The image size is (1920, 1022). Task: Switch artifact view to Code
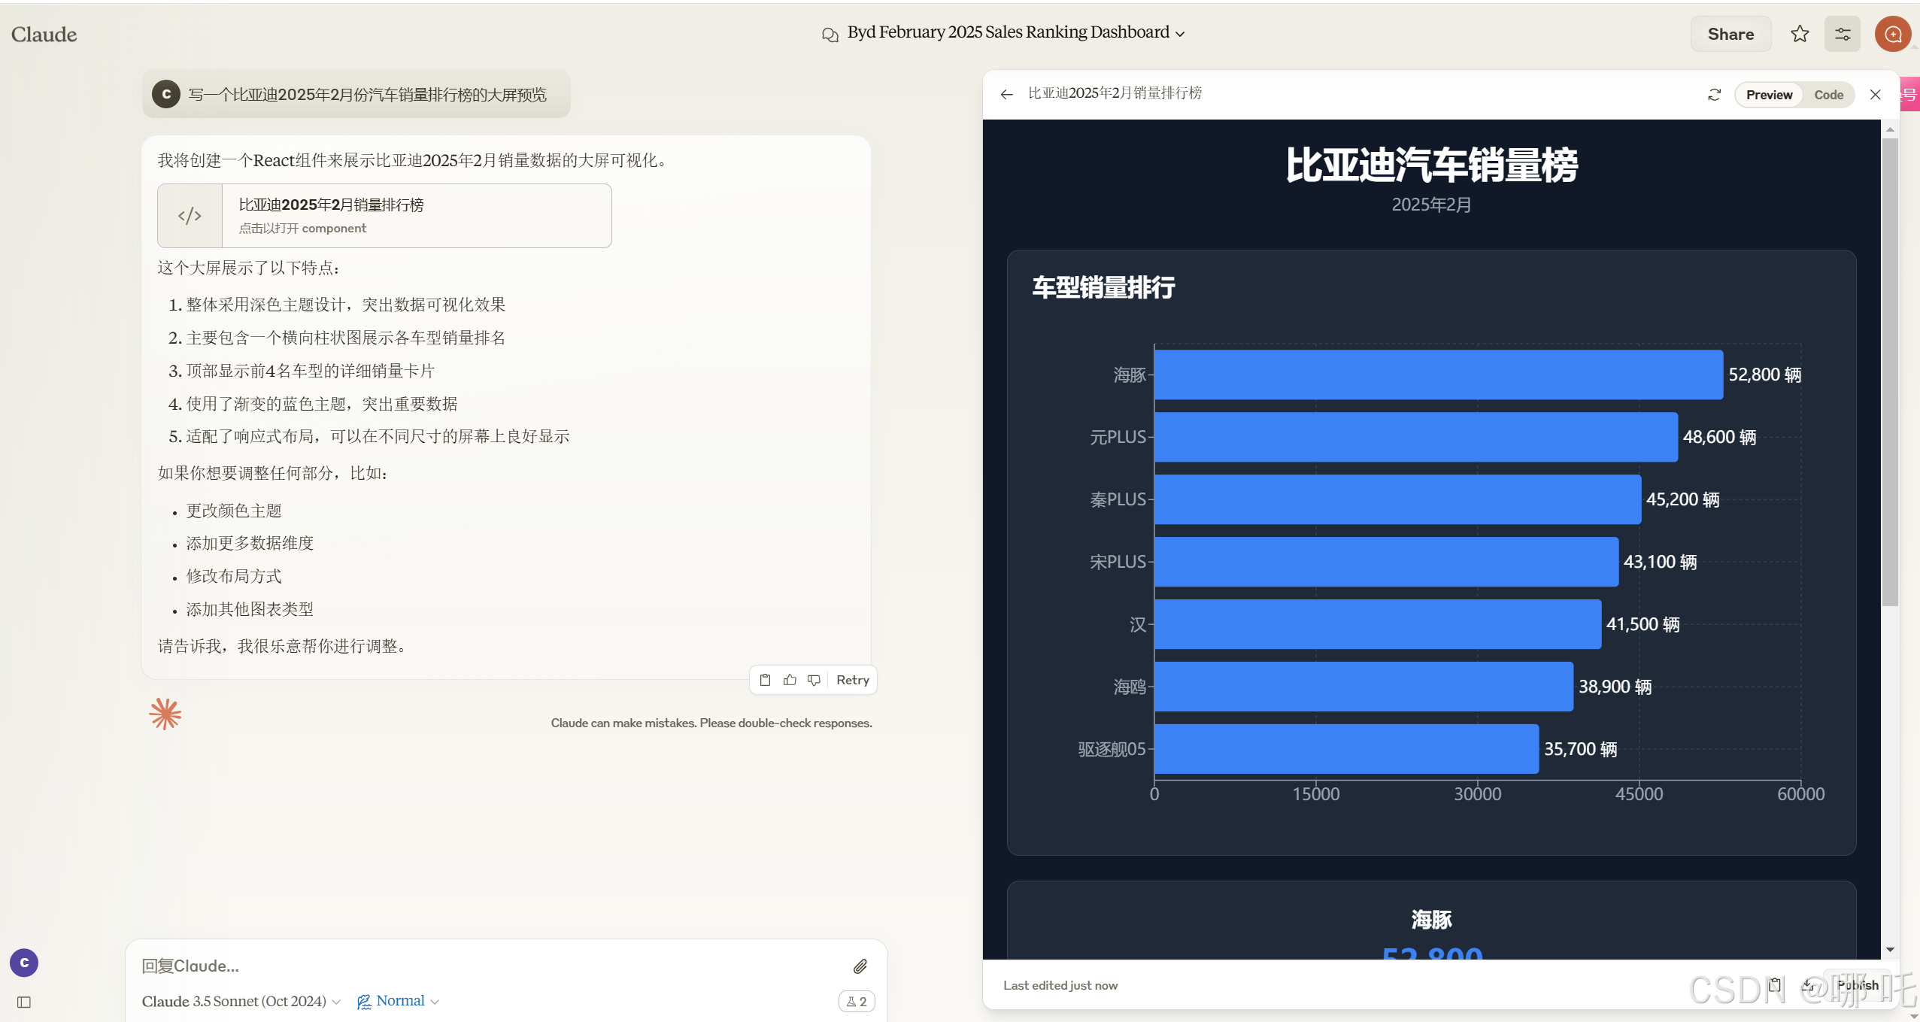tap(1827, 95)
